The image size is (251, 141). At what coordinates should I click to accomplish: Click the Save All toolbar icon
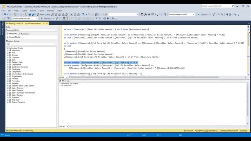click(33, 14)
